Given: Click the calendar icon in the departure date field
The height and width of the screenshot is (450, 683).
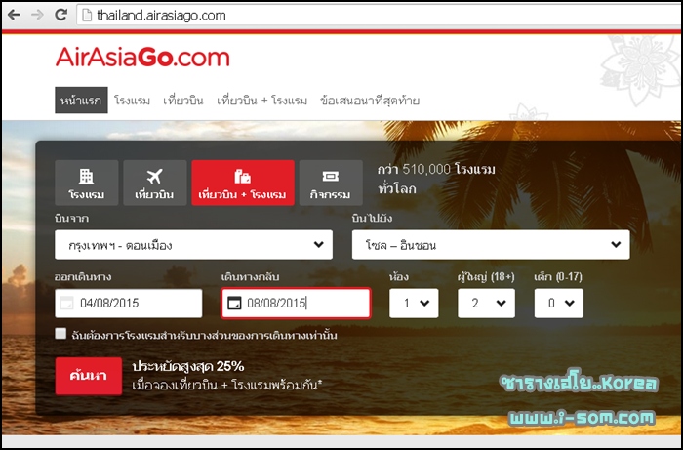Looking at the screenshot, I should 66,303.
